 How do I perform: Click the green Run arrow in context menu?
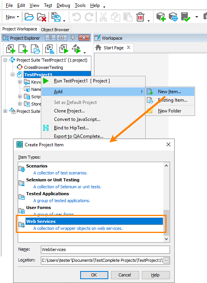tap(46, 81)
